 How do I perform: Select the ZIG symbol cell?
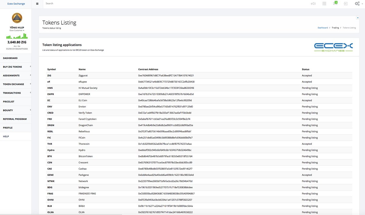point(49,75)
